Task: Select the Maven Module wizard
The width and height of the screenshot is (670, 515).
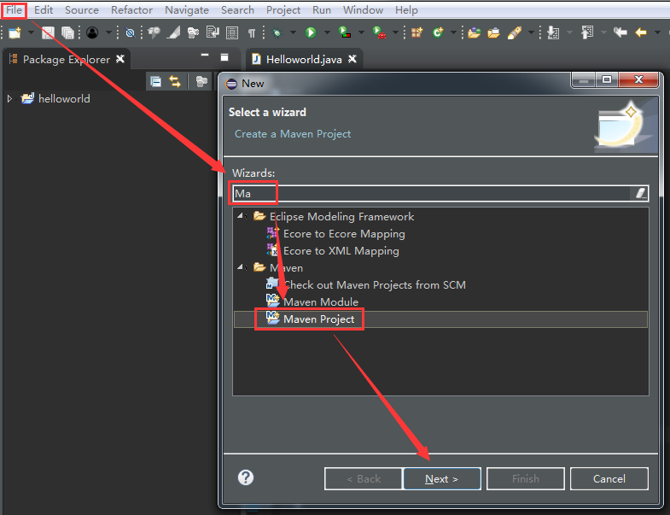Action: (x=320, y=302)
